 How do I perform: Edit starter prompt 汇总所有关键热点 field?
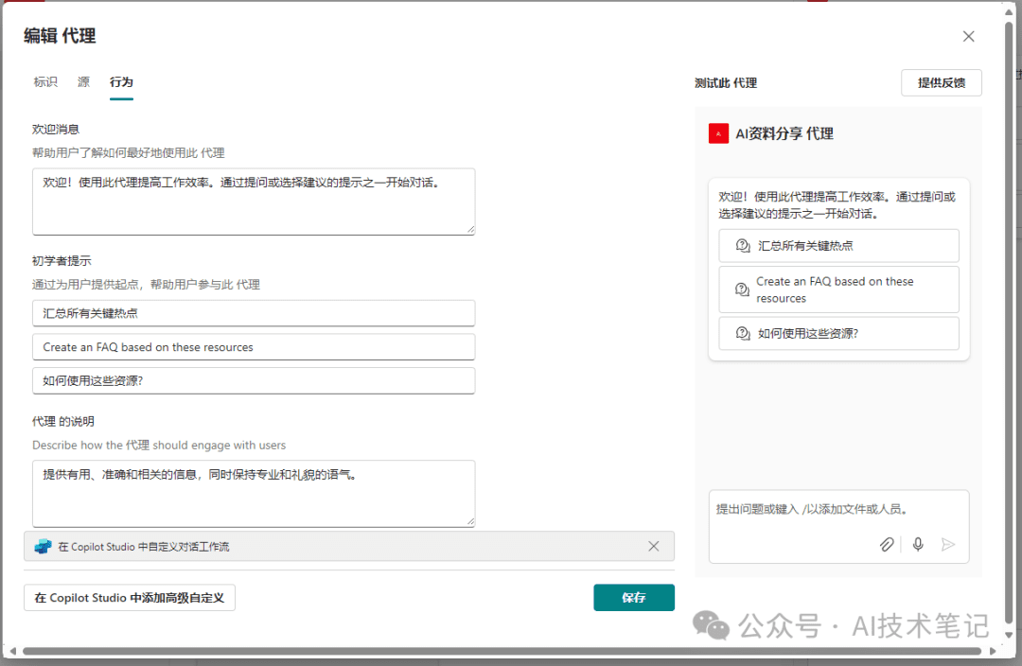tap(254, 313)
